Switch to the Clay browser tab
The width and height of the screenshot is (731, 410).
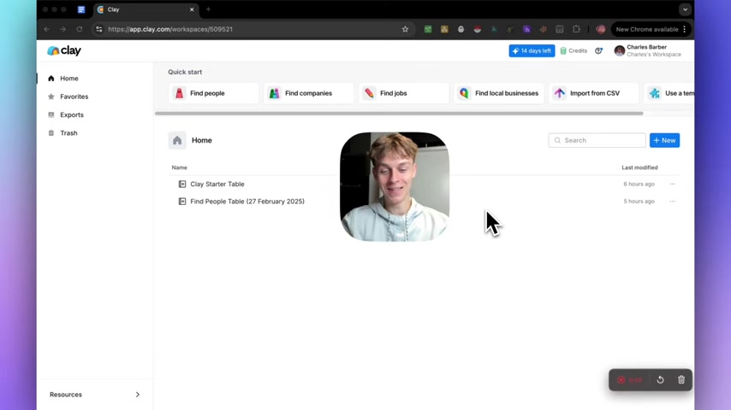145,9
